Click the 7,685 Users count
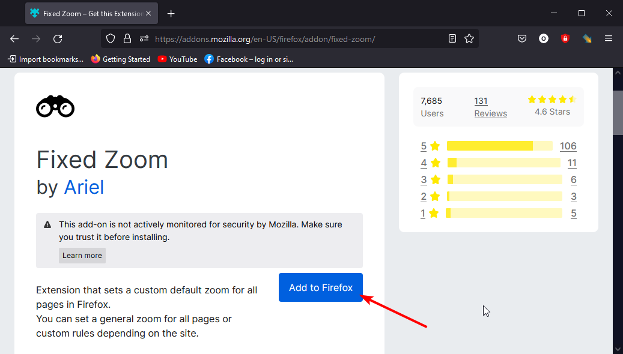 pyautogui.click(x=432, y=107)
